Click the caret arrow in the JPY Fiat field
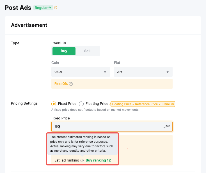Viewport: 206px width, 173px height. point(168,72)
